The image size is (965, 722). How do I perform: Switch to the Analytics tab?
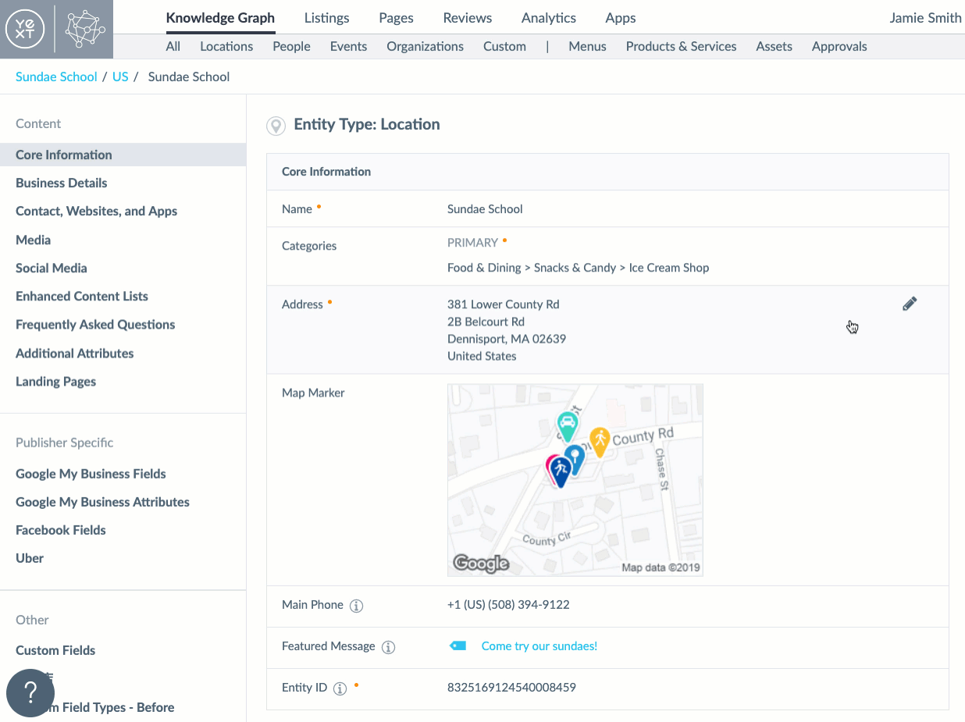coord(549,18)
